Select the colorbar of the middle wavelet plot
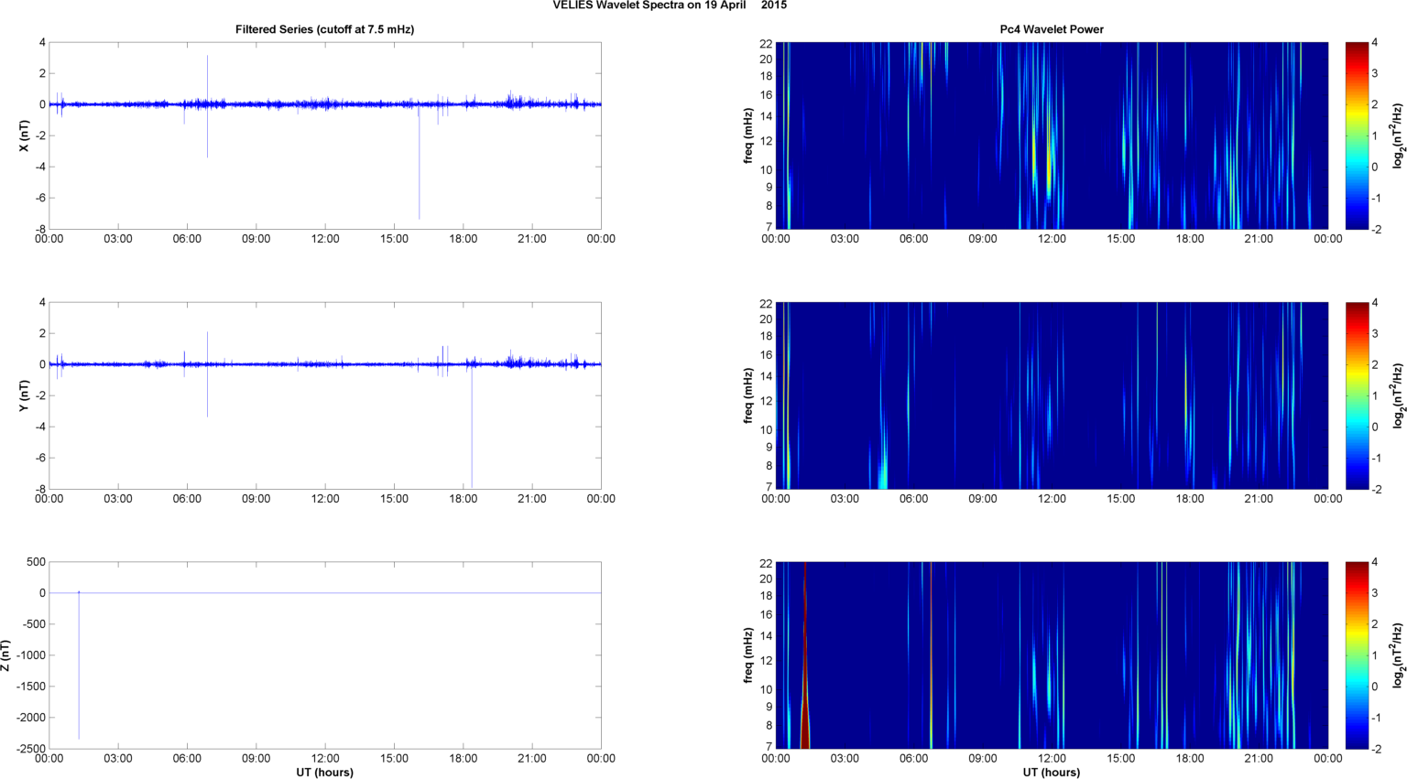Screen dimensions: 1407x779 [x=1358, y=395]
